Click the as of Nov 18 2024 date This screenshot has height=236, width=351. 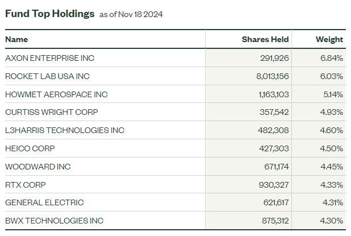coord(131,14)
